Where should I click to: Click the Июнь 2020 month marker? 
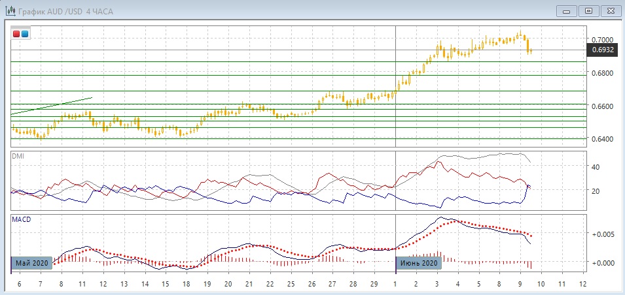click(419, 262)
